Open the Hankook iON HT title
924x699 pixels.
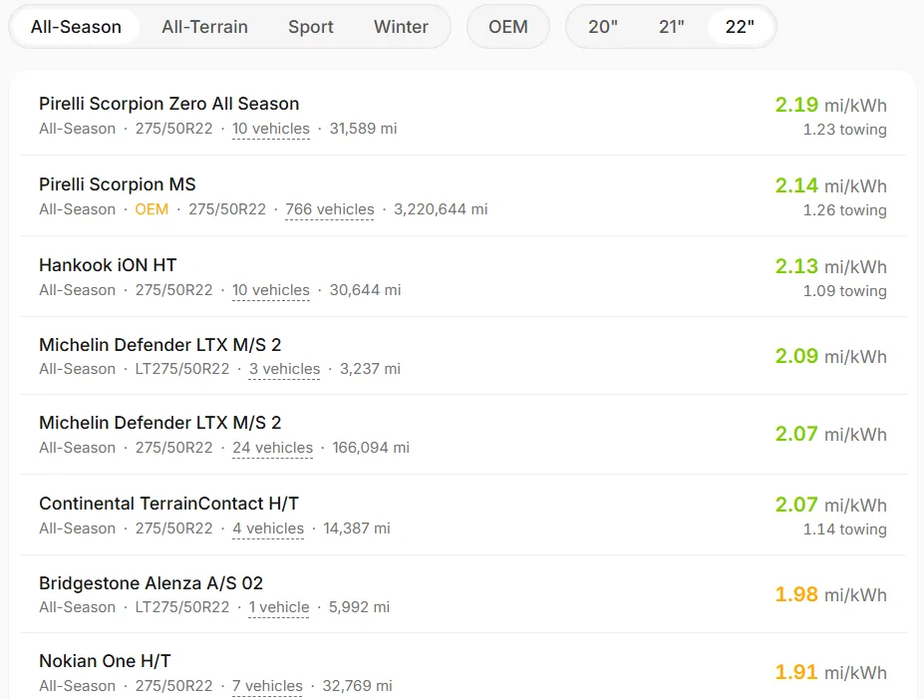pos(108,265)
